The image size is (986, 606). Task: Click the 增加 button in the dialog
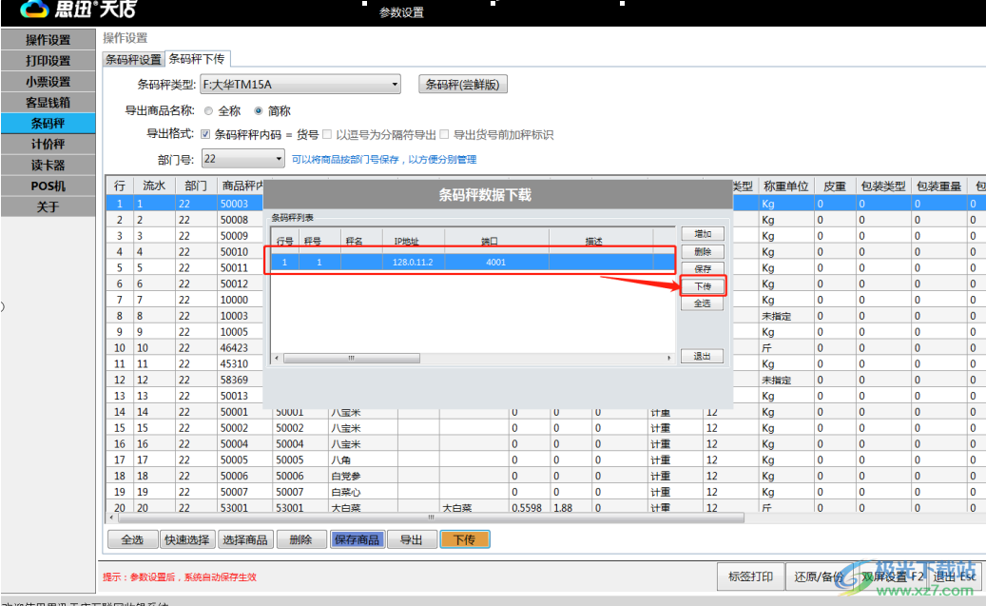click(703, 233)
